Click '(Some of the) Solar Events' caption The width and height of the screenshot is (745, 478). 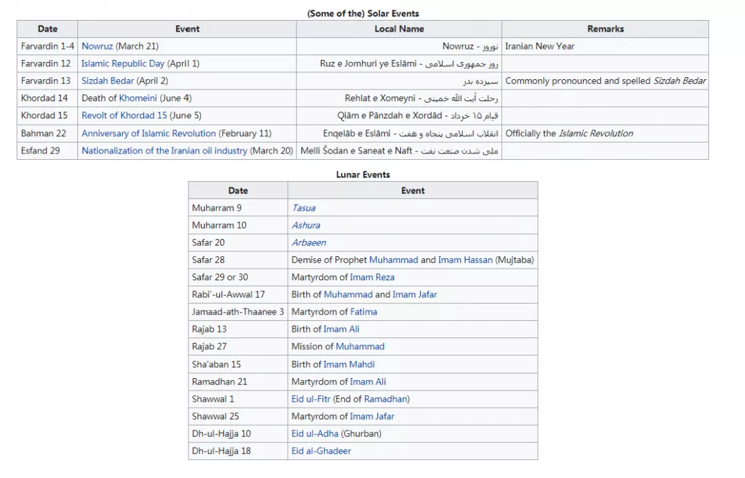click(363, 13)
